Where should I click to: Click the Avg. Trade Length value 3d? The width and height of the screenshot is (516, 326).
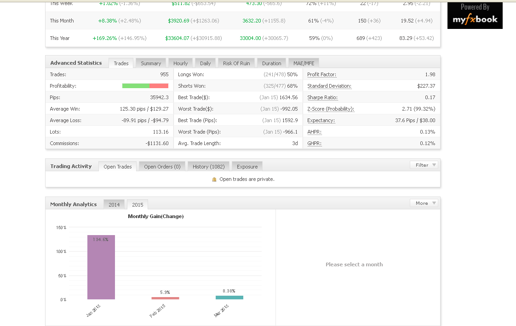[x=295, y=144]
